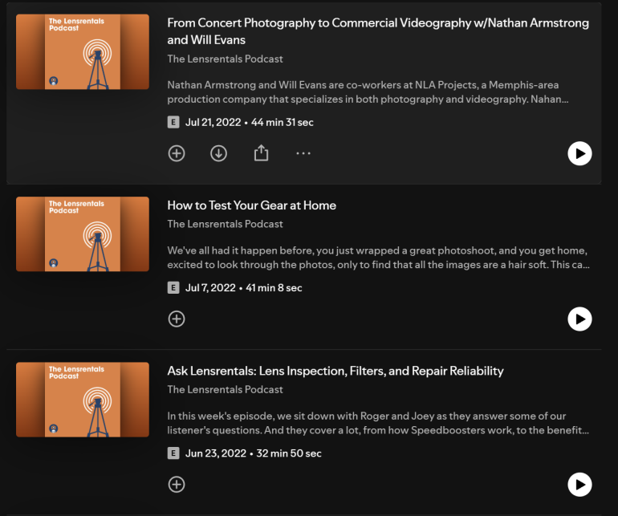The image size is (618, 516).
Task: Play How to Test Your Gear at Home
Action: (579, 319)
